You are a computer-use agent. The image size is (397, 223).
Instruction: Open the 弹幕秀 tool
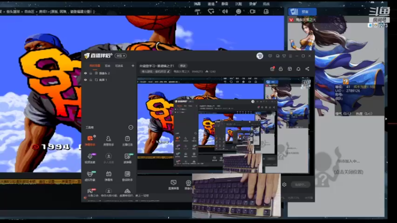109,176
